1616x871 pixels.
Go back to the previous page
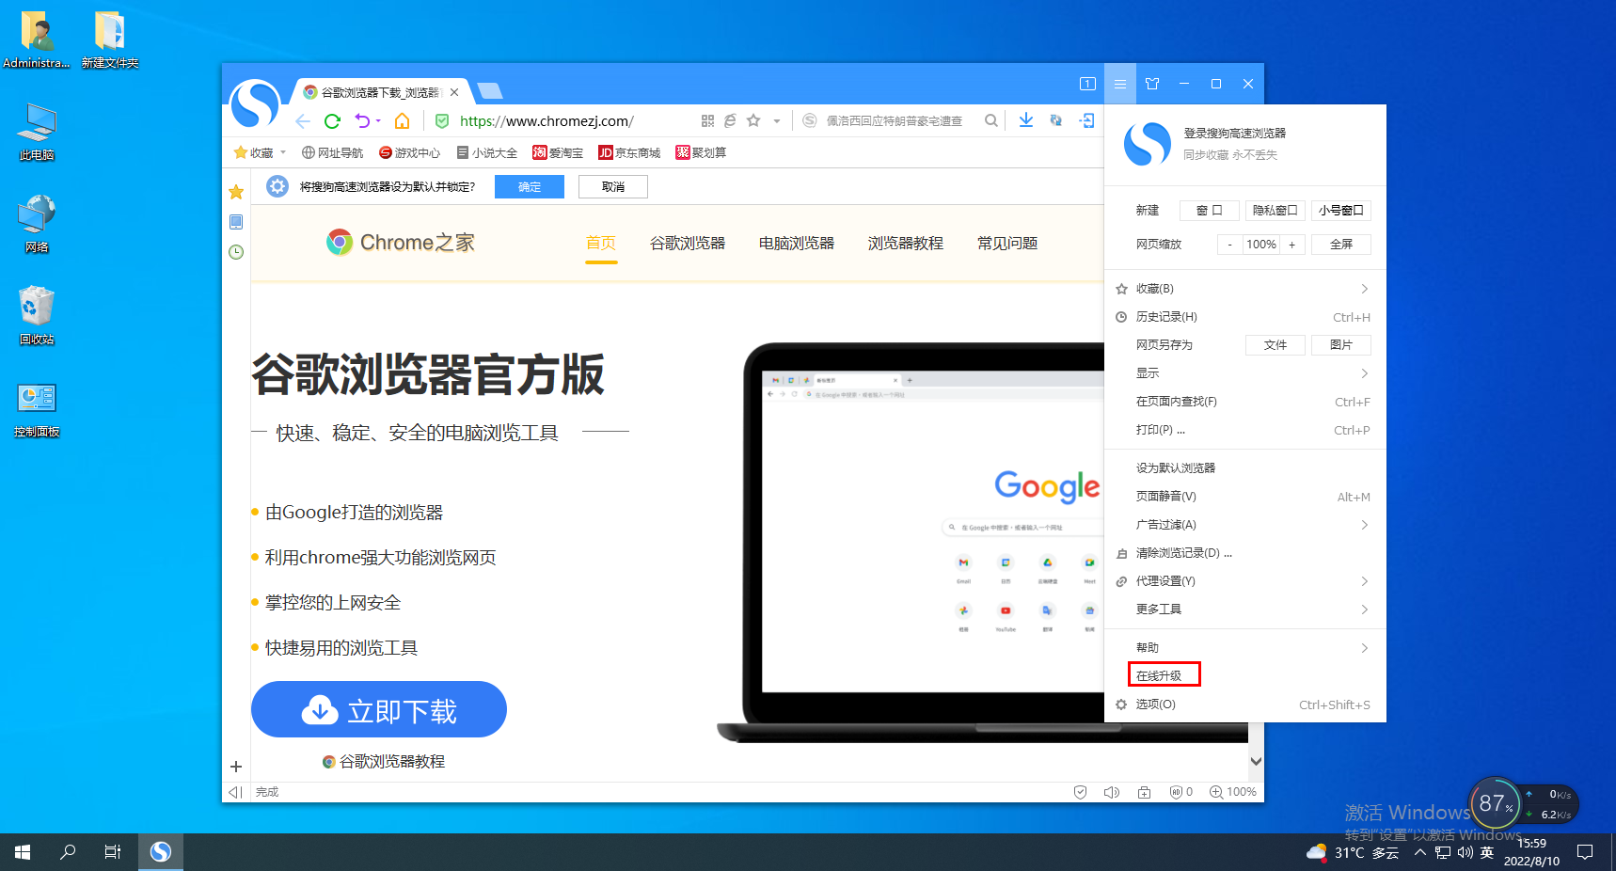[x=303, y=121]
